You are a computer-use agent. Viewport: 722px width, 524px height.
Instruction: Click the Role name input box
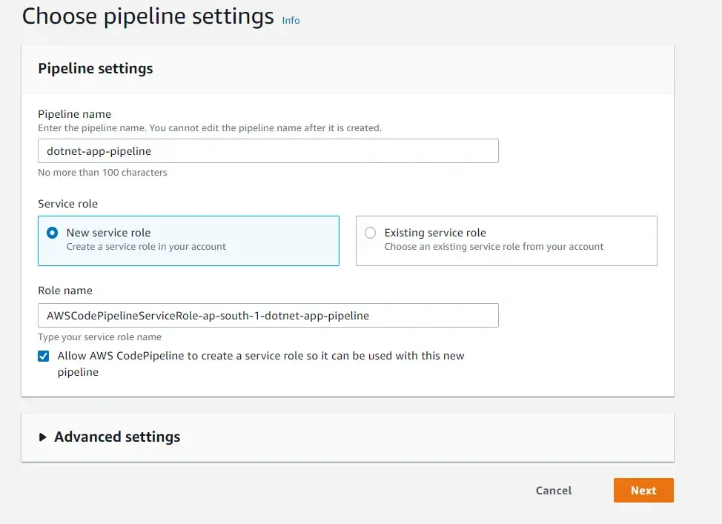coord(268,315)
